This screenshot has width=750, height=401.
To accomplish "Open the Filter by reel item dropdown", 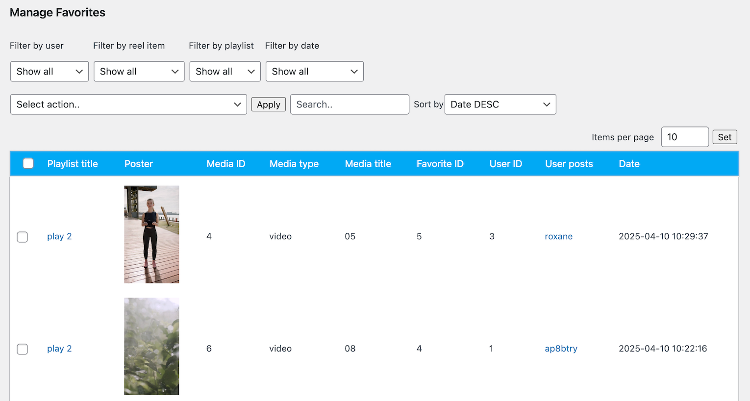I will pyautogui.click(x=139, y=72).
